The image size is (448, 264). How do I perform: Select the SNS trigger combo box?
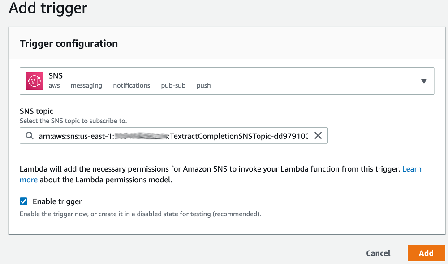click(x=227, y=81)
